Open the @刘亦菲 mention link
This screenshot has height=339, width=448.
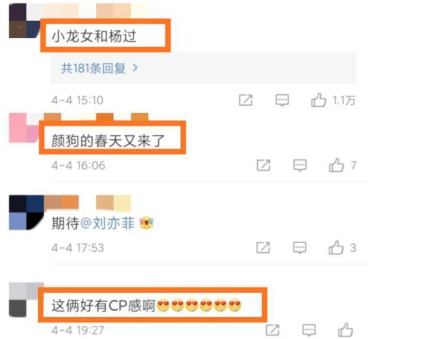[107, 223]
